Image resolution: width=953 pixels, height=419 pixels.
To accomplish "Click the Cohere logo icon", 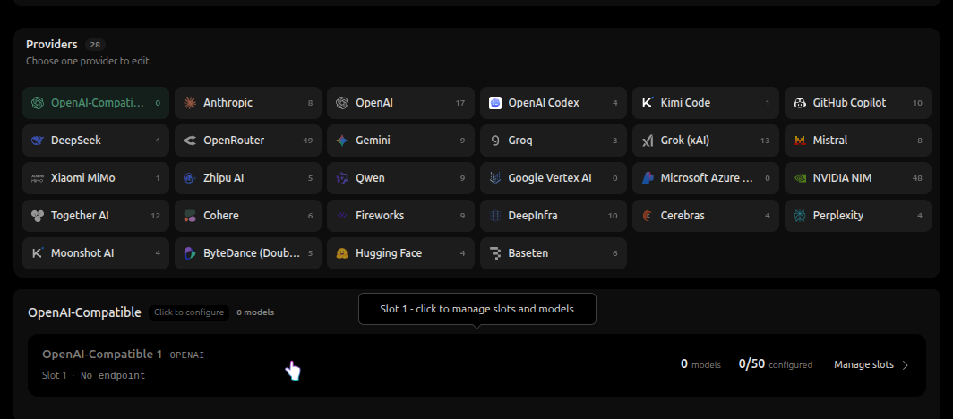I will 190,216.
